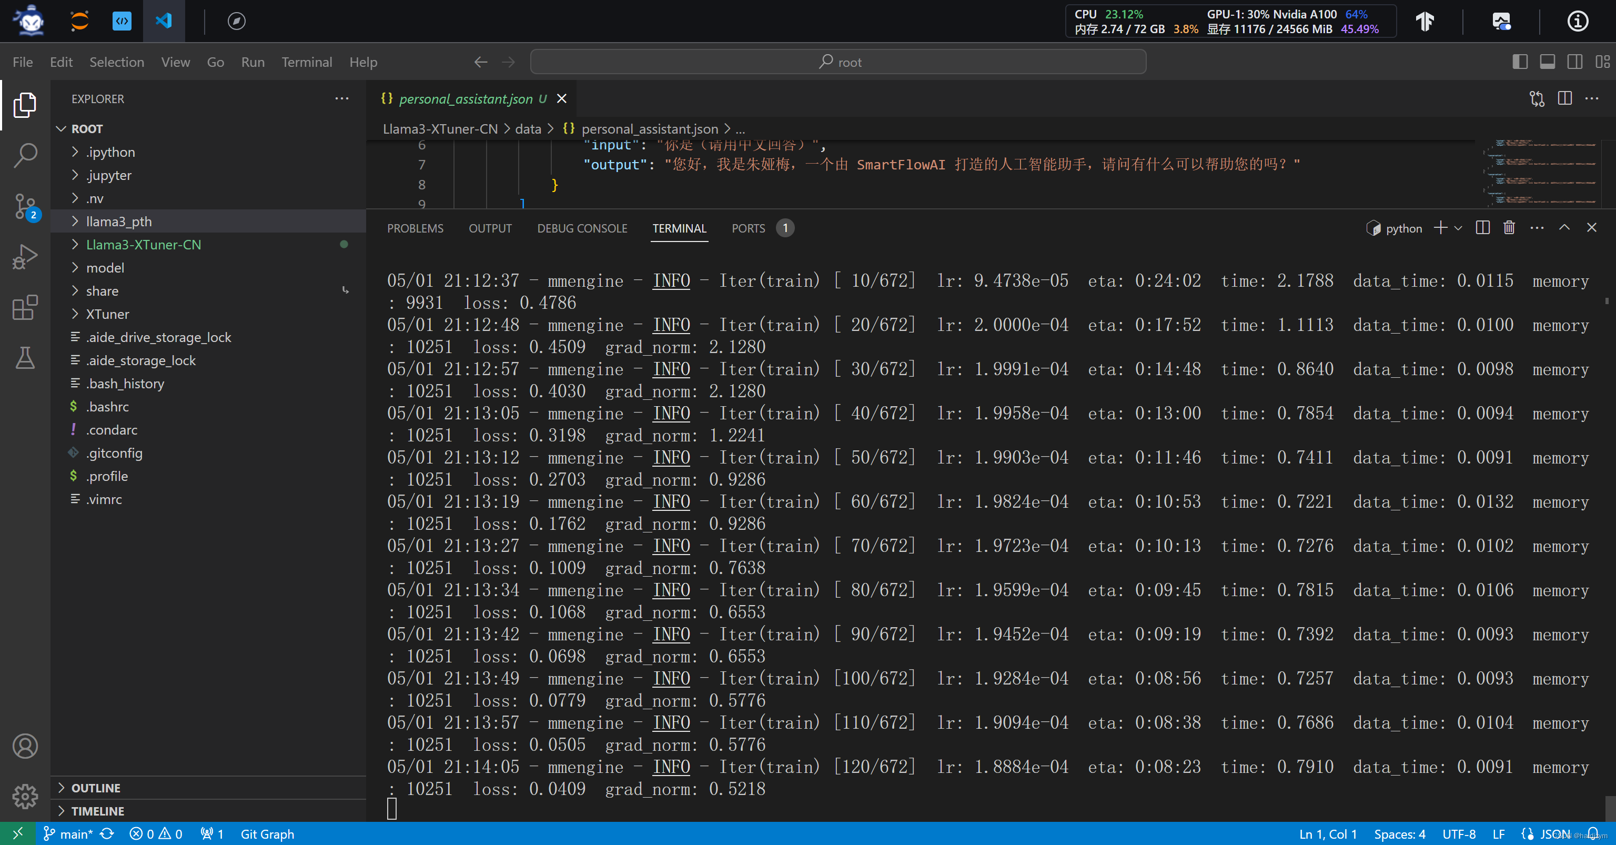Screen dimensions: 1616x845
Task: Kill terminal with the trash icon
Action: coord(1509,228)
